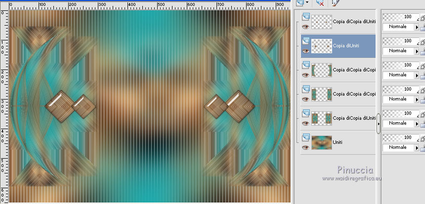Click the New Raster Layer icon
Screen dimensions: 425x204
coord(300,2)
